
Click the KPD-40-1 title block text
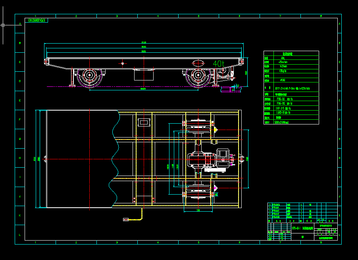[302, 228]
